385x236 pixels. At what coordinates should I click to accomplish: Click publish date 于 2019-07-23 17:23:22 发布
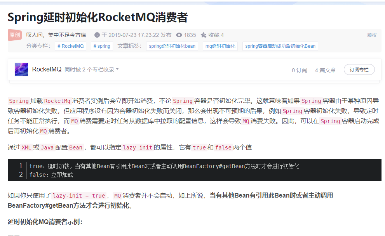tap(136, 35)
